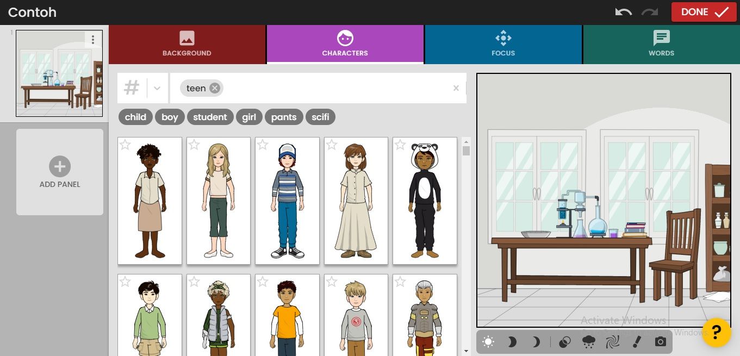Set scene to night crescent lighting
The height and width of the screenshot is (356, 740).
536,342
